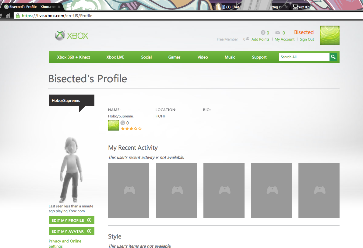Click the Style section heading

115,236
